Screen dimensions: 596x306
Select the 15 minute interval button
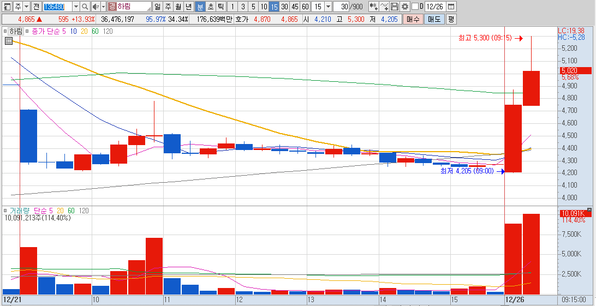click(273, 7)
